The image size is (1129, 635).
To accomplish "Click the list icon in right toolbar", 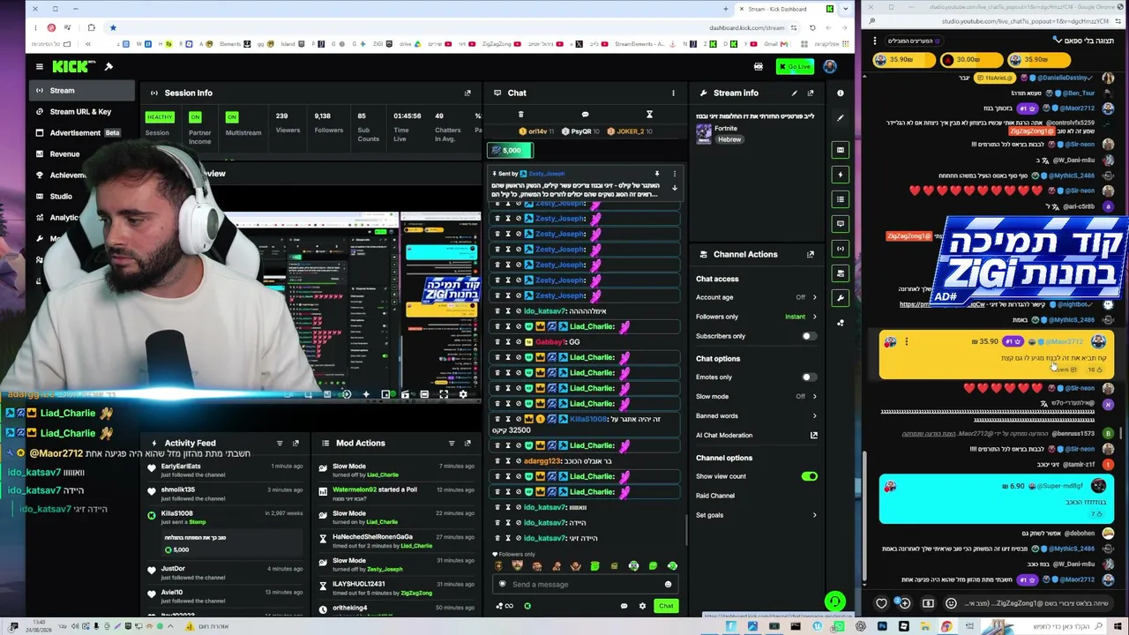I will click(841, 199).
